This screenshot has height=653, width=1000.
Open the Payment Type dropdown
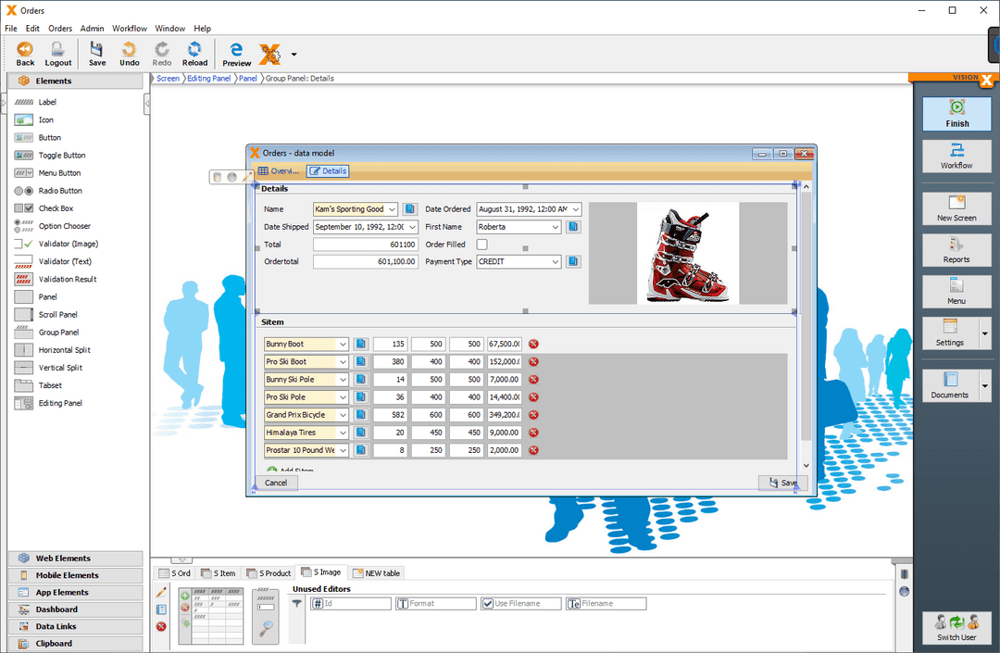pyautogui.click(x=554, y=261)
